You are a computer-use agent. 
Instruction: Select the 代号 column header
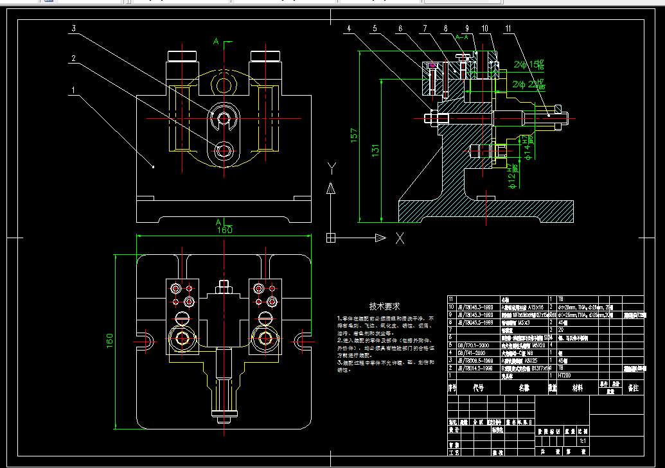(479, 388)
